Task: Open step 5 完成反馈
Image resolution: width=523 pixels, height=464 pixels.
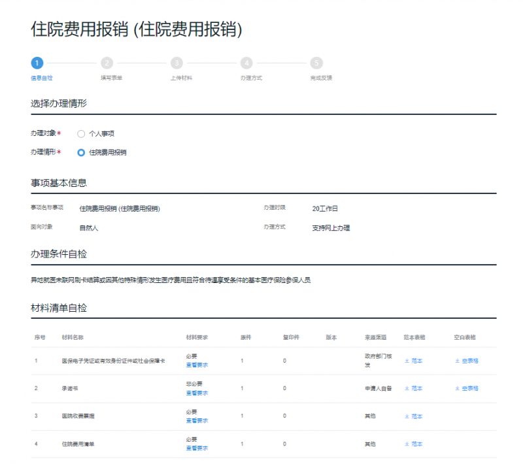Action: pos(318,65)
